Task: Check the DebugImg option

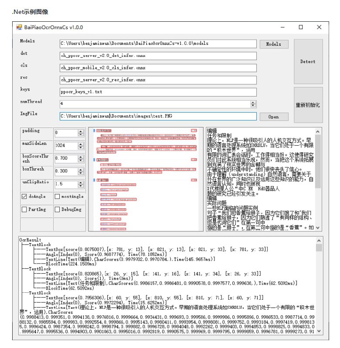Action: click(x=58, y=210)
